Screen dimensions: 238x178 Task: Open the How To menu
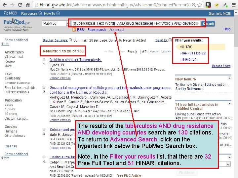(52, 14)
